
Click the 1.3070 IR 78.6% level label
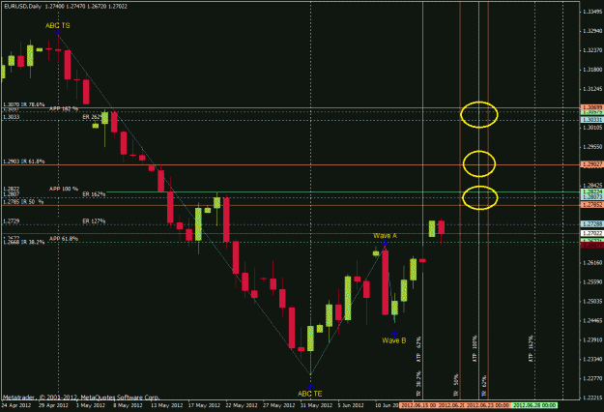coord(24,104)
